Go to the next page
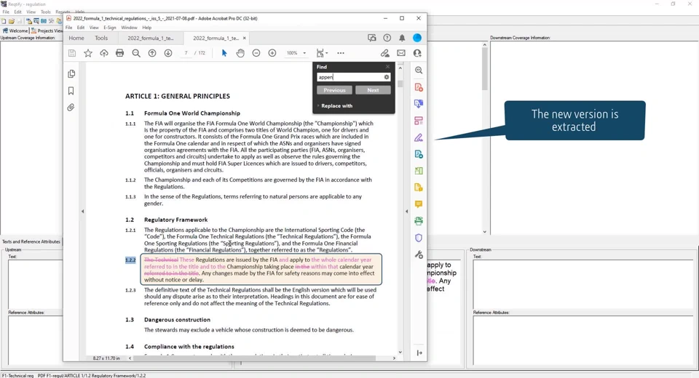This screenshot has height=378, width=699. coord(168,53)
